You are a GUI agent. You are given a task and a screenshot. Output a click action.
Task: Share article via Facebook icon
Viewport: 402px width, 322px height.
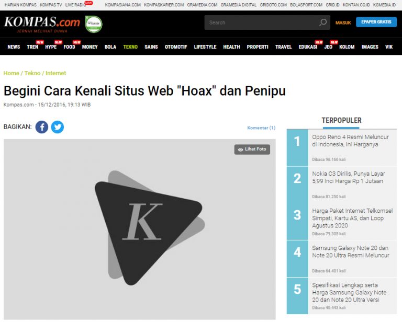pos(42,127)
